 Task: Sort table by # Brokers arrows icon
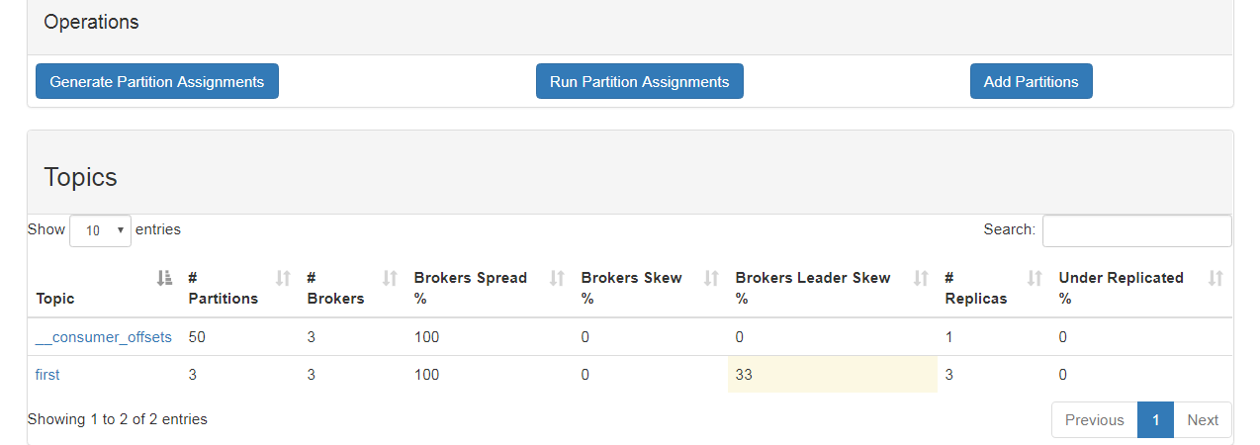(390, 278)
